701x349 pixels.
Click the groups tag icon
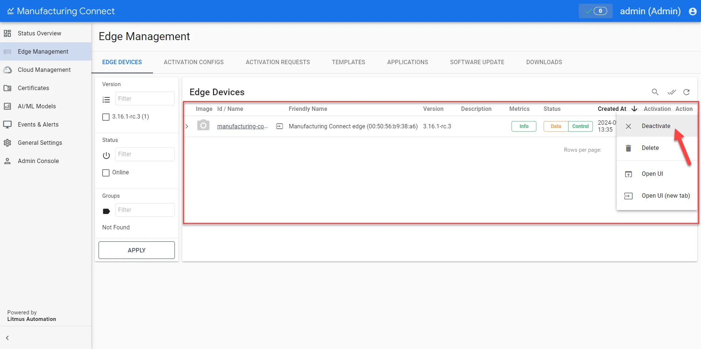[106, 211]
